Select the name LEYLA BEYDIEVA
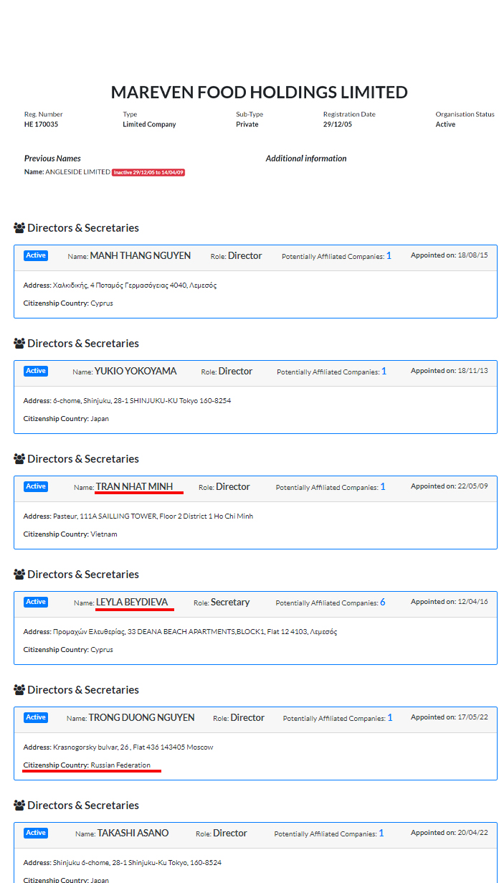 (132, 603)
